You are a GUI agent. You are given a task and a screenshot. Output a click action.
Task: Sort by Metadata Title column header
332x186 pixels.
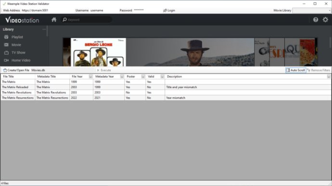52,77
